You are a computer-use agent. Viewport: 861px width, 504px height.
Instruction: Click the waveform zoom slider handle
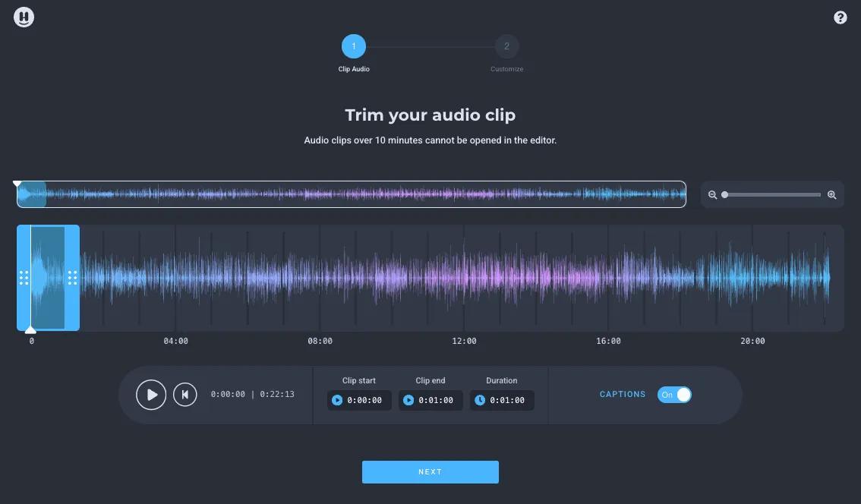pos(725,195)
